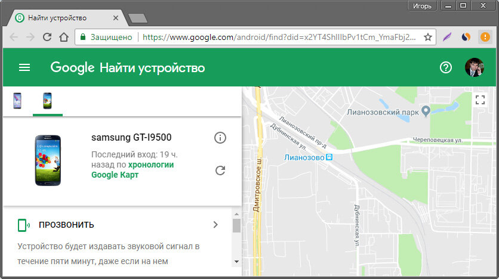
Task: Close the Найти устройство tab
Action: [x=116, y=18]
